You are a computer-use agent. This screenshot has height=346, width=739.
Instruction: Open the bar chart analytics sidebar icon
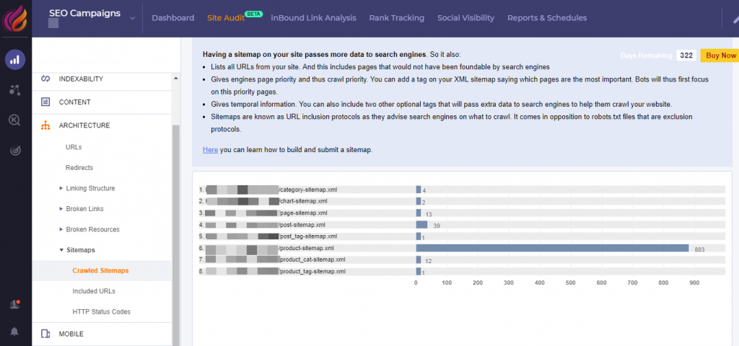[x=15, y=60]
